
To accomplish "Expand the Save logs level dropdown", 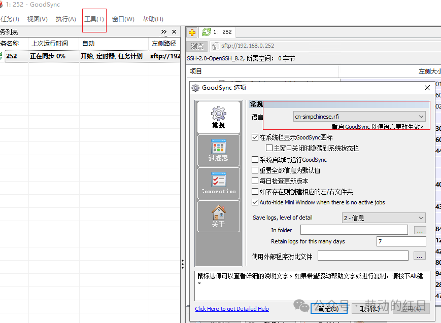I will pyautogui.click(x=384, y=218).
